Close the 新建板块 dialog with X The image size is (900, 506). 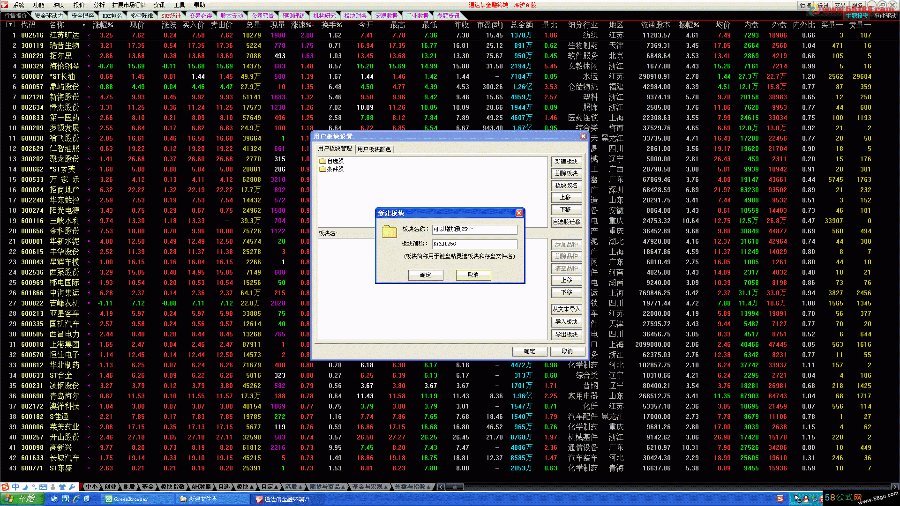[519, 213]
